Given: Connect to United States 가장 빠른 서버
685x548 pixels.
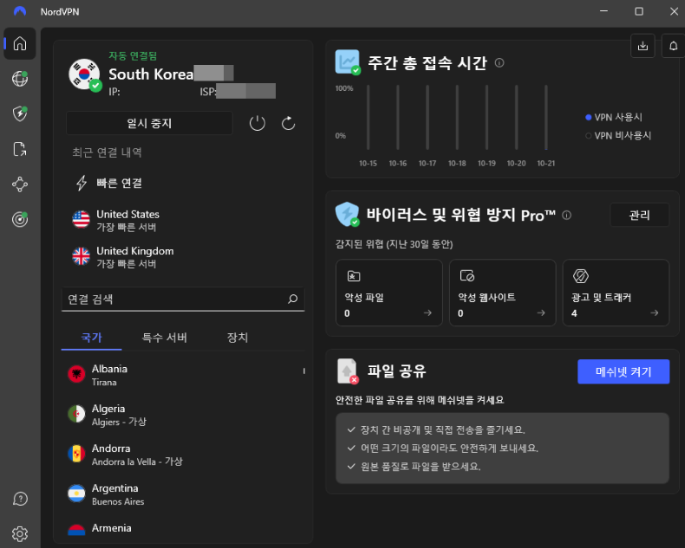Looking at the screenshot, I should click(x=184, y=220).
